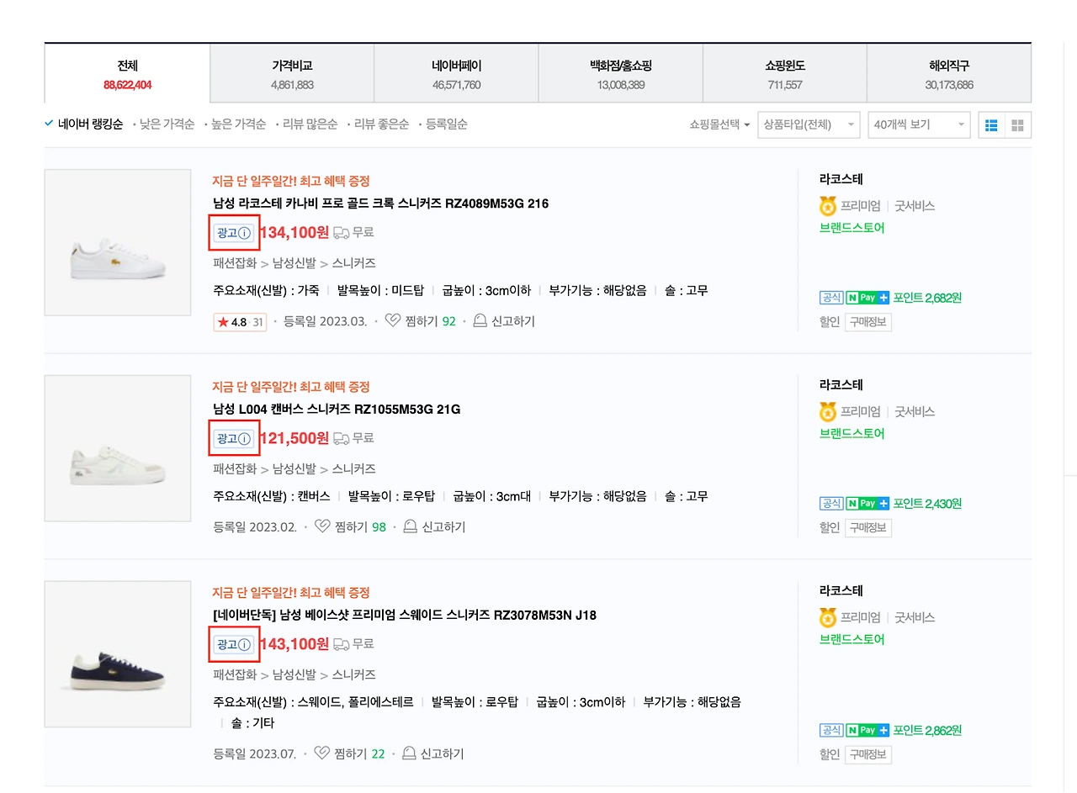
Task: Open product title 남성 라코스테 카나비 프로 골드 크록 스니커즈
Action: tap(381, 204)
